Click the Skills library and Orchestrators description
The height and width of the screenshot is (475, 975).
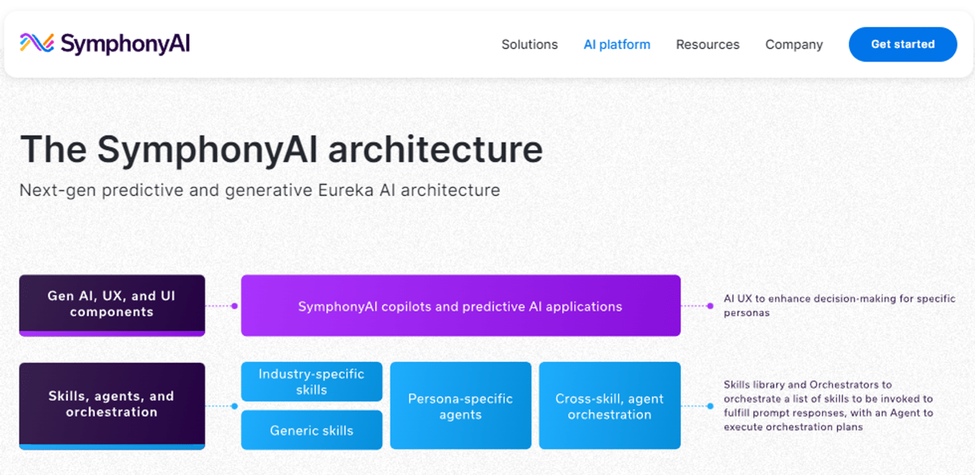[829, 406]
